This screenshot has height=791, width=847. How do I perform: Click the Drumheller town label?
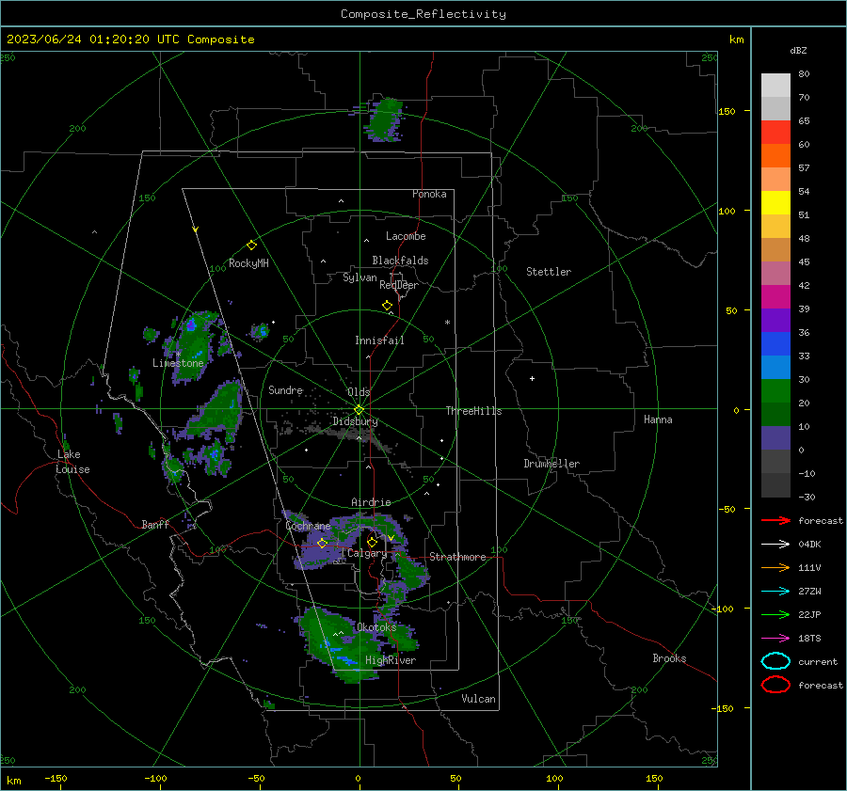(551, 464)
